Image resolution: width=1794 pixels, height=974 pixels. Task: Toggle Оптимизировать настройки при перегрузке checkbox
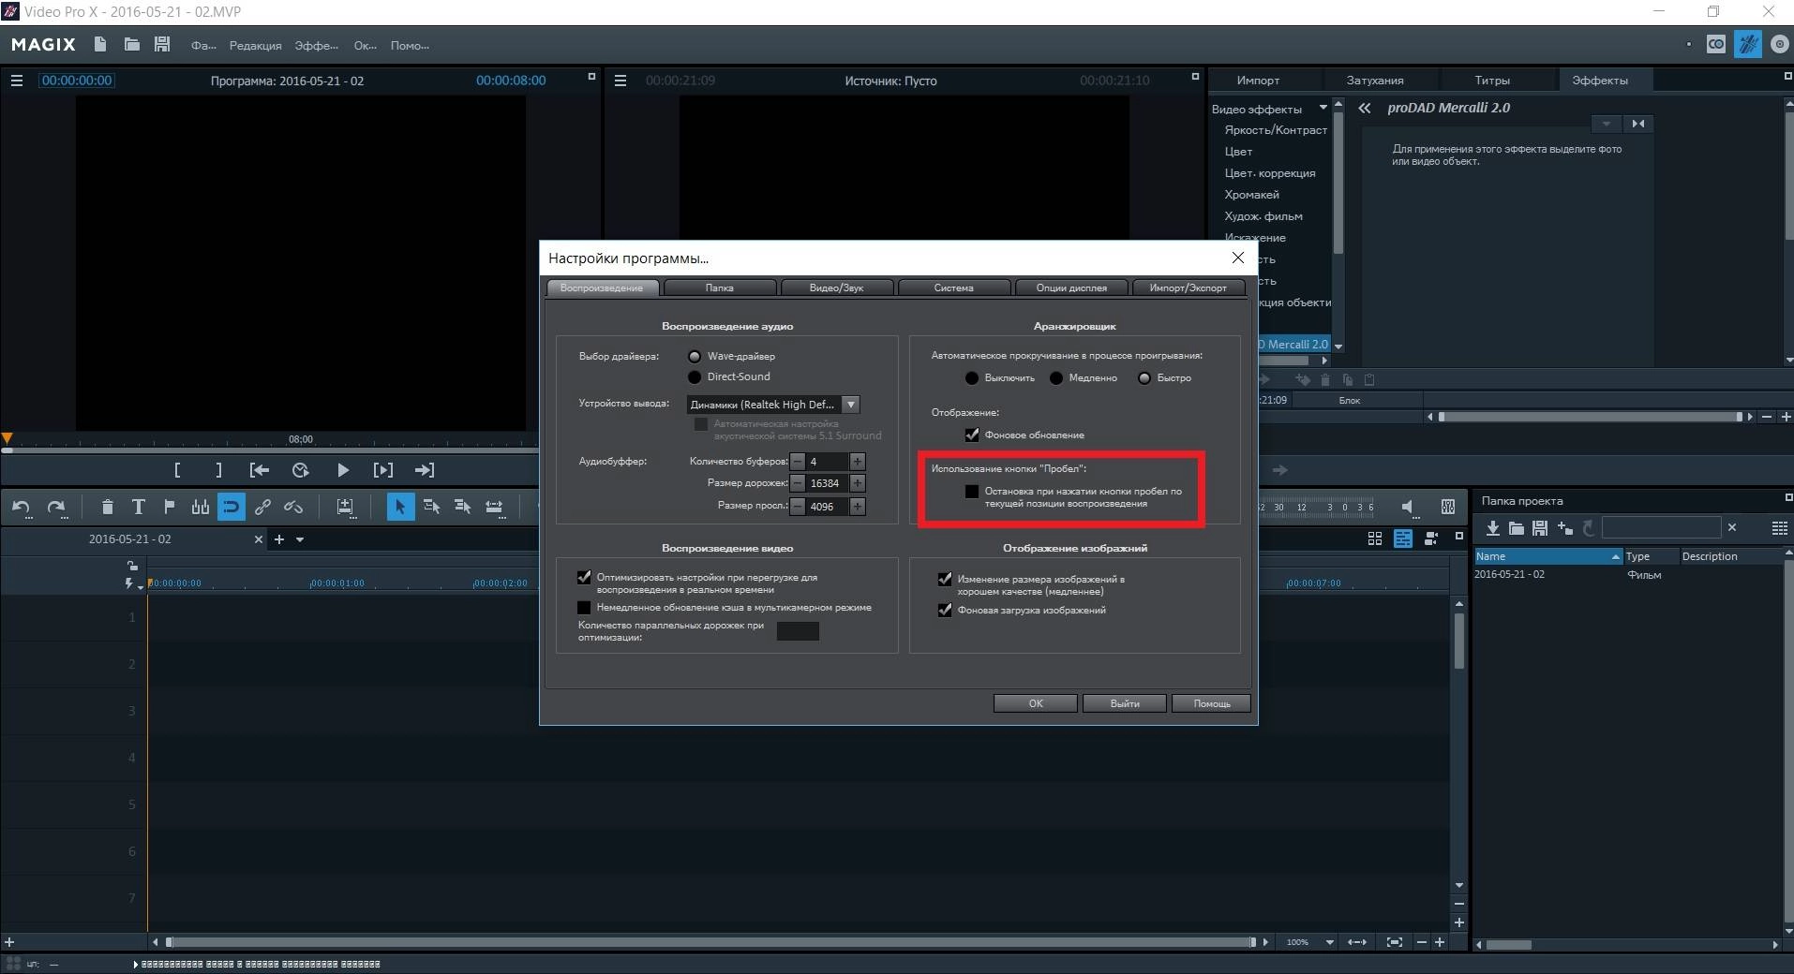(584, 578)
